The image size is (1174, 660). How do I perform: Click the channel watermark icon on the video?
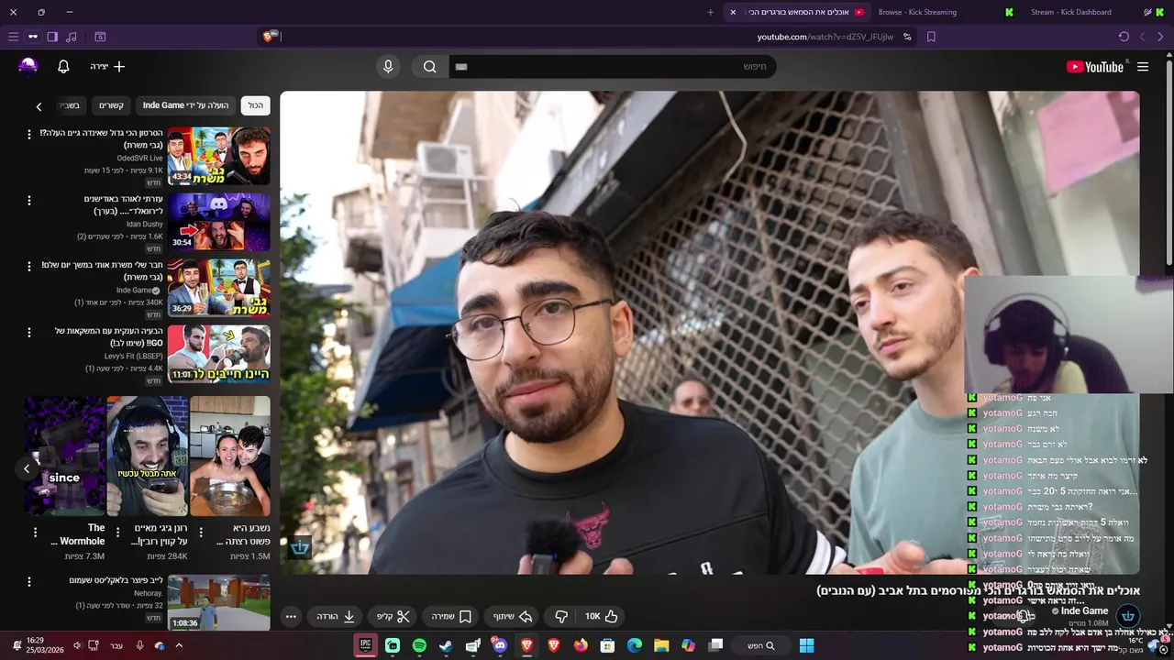pyautogui.click(x=300, y=548)
